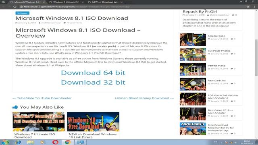
Task: Click the comment count icon beside Sing Karaoke
Action: (x=232, y=39)
